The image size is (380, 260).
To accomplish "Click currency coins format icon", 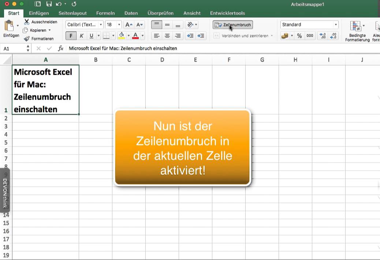I will [285, 36].
